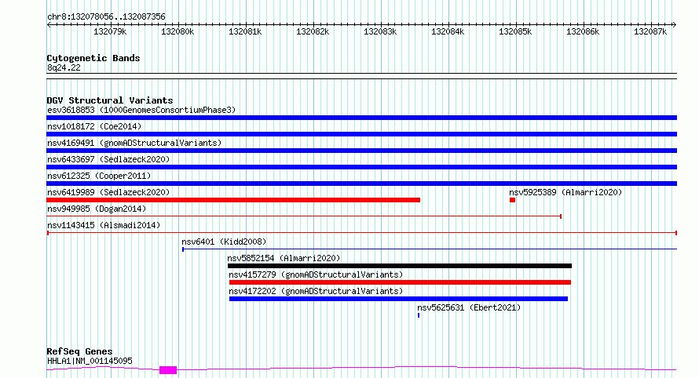Image resolution: width=699 pixels, height=378 pixels.
Task: Open the nsv6433697 (Sedlazeck2020) label
Action: [108, 159]
